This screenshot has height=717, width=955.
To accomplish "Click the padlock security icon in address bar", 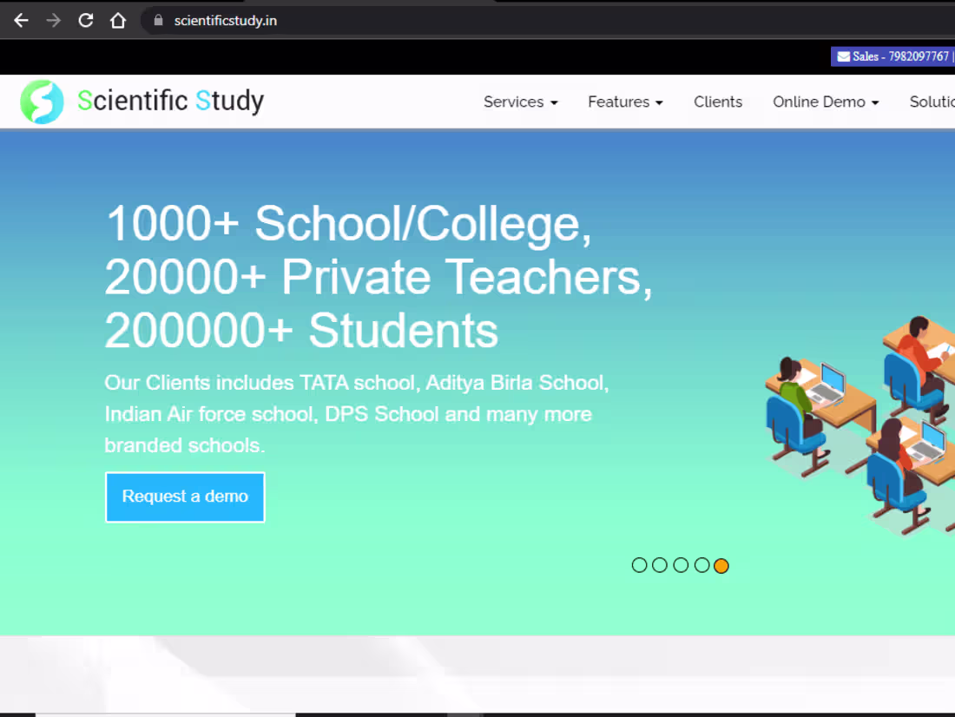I will [x=158, y=20].
